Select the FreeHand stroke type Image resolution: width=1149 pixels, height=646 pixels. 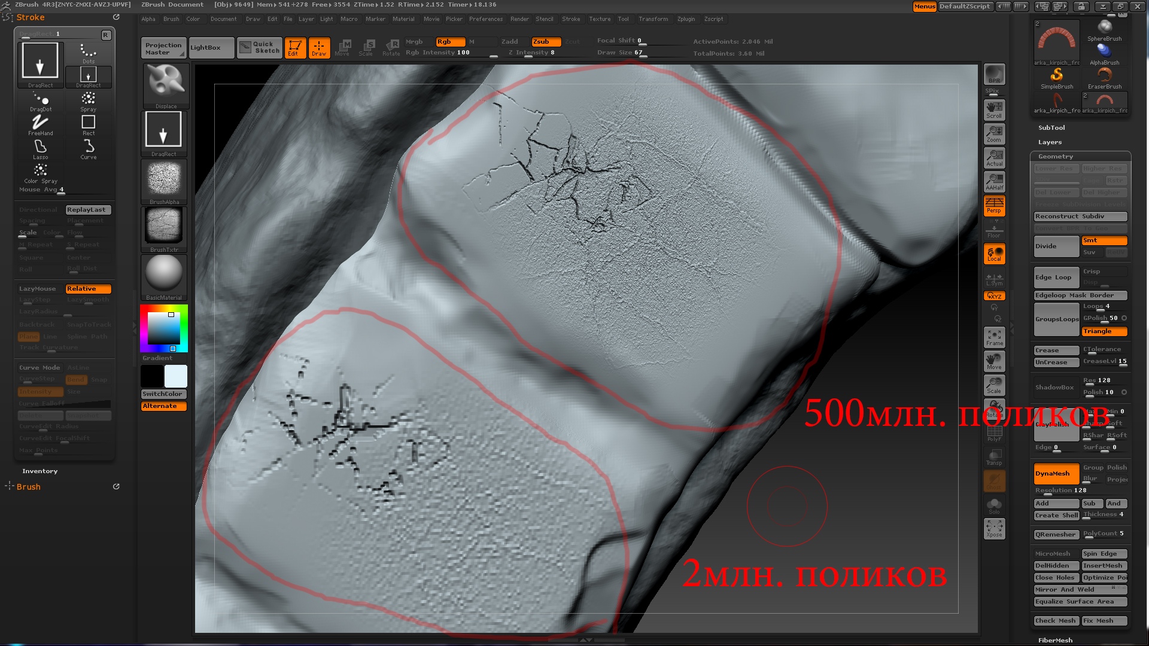pos(40,124)
